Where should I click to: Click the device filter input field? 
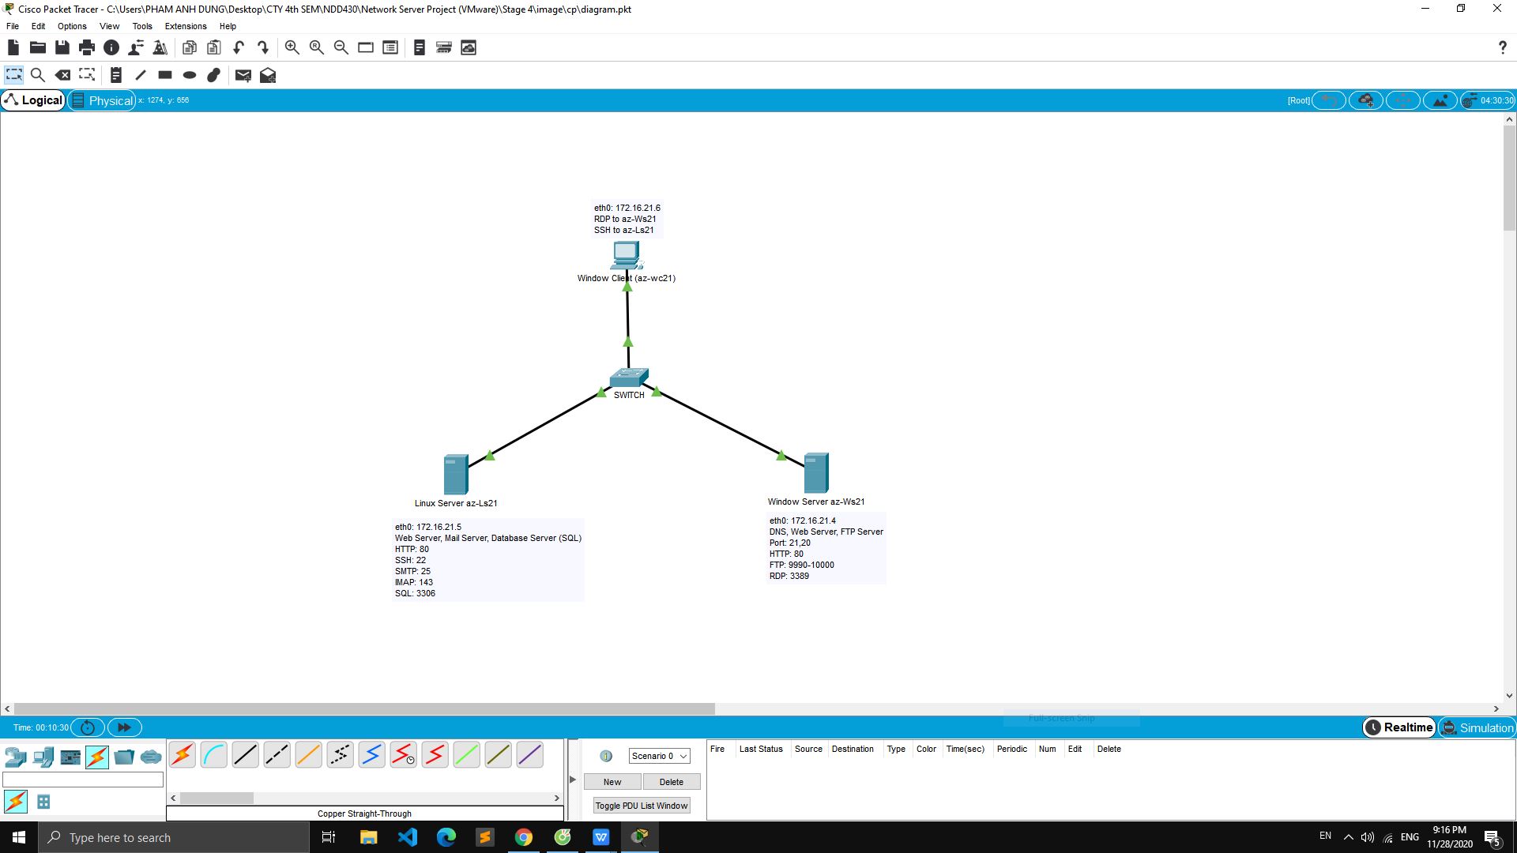click(x=83, y=780)
